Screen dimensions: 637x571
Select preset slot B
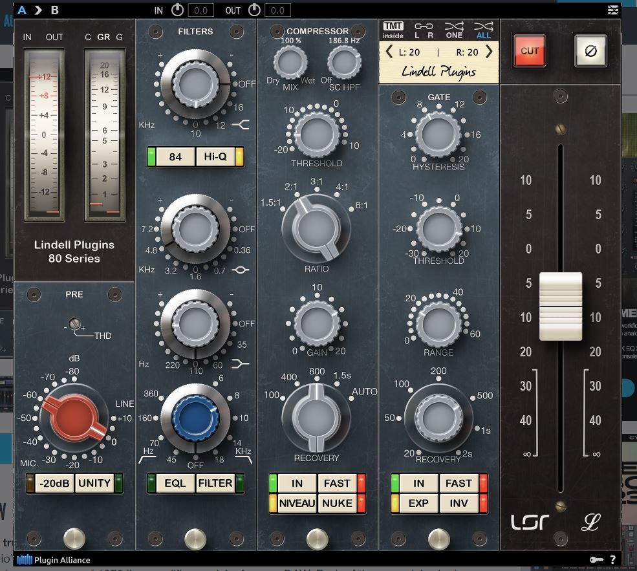pyautogui.click(x=54, y=10)
